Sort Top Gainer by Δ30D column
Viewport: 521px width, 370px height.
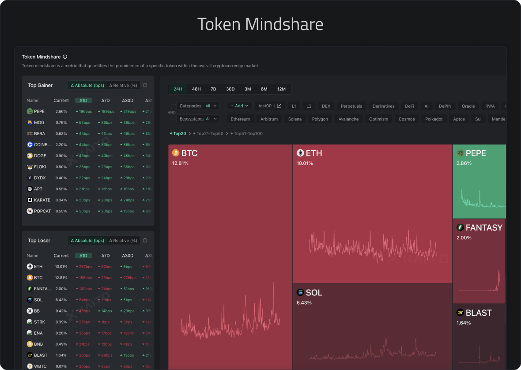pyautogui.click(x=128, y=100)
